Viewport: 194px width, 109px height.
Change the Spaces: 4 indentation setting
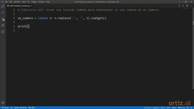[x=156, y=108]
